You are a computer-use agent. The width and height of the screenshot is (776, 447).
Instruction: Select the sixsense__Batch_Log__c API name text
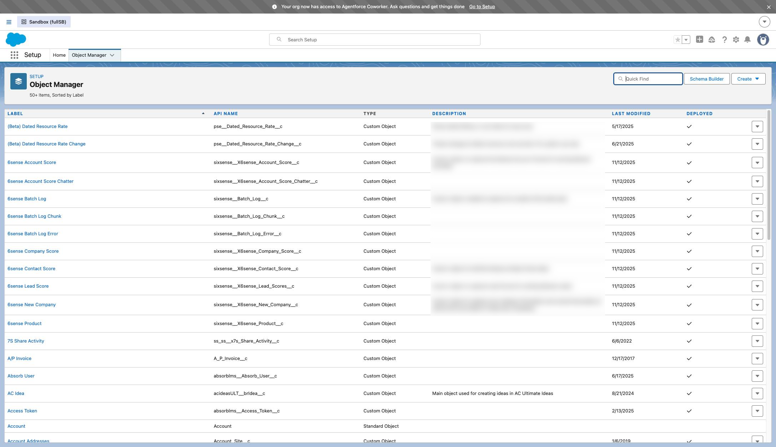[241, 199]
